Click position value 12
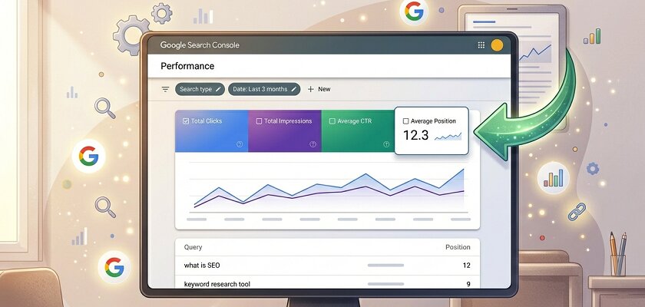 (x=467, y=266)
